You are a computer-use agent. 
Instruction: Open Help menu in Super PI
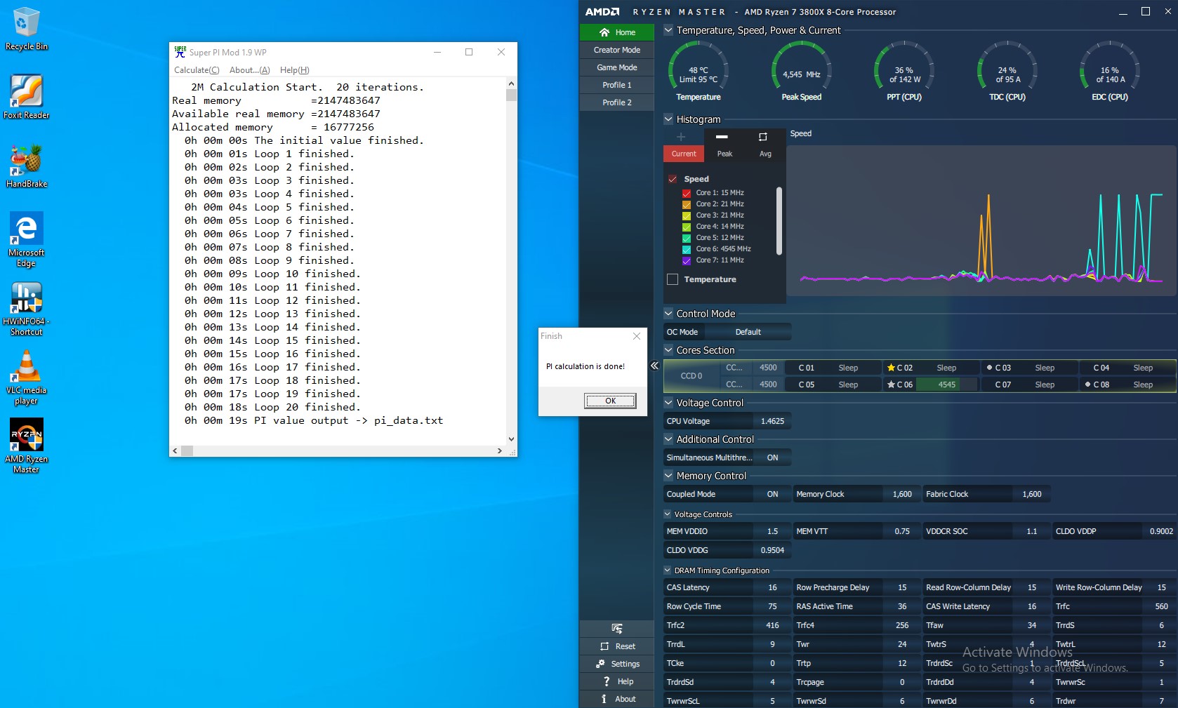[294, 70]
